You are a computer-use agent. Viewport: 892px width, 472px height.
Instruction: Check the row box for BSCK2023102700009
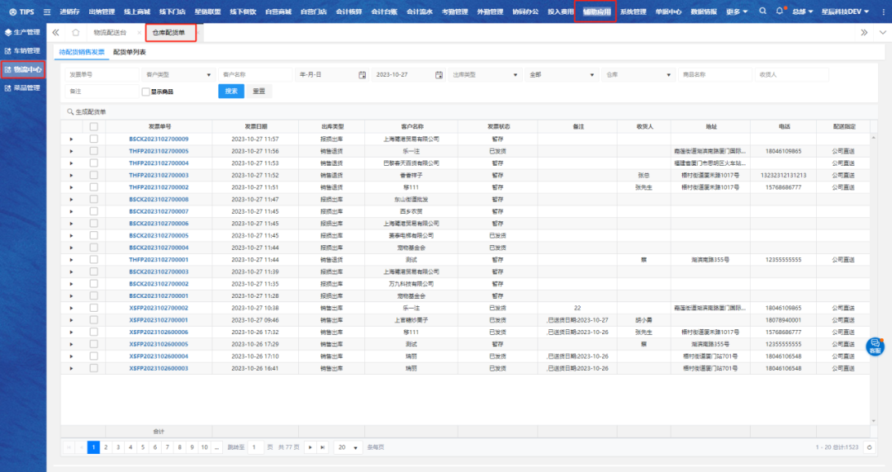coord(93,139)
